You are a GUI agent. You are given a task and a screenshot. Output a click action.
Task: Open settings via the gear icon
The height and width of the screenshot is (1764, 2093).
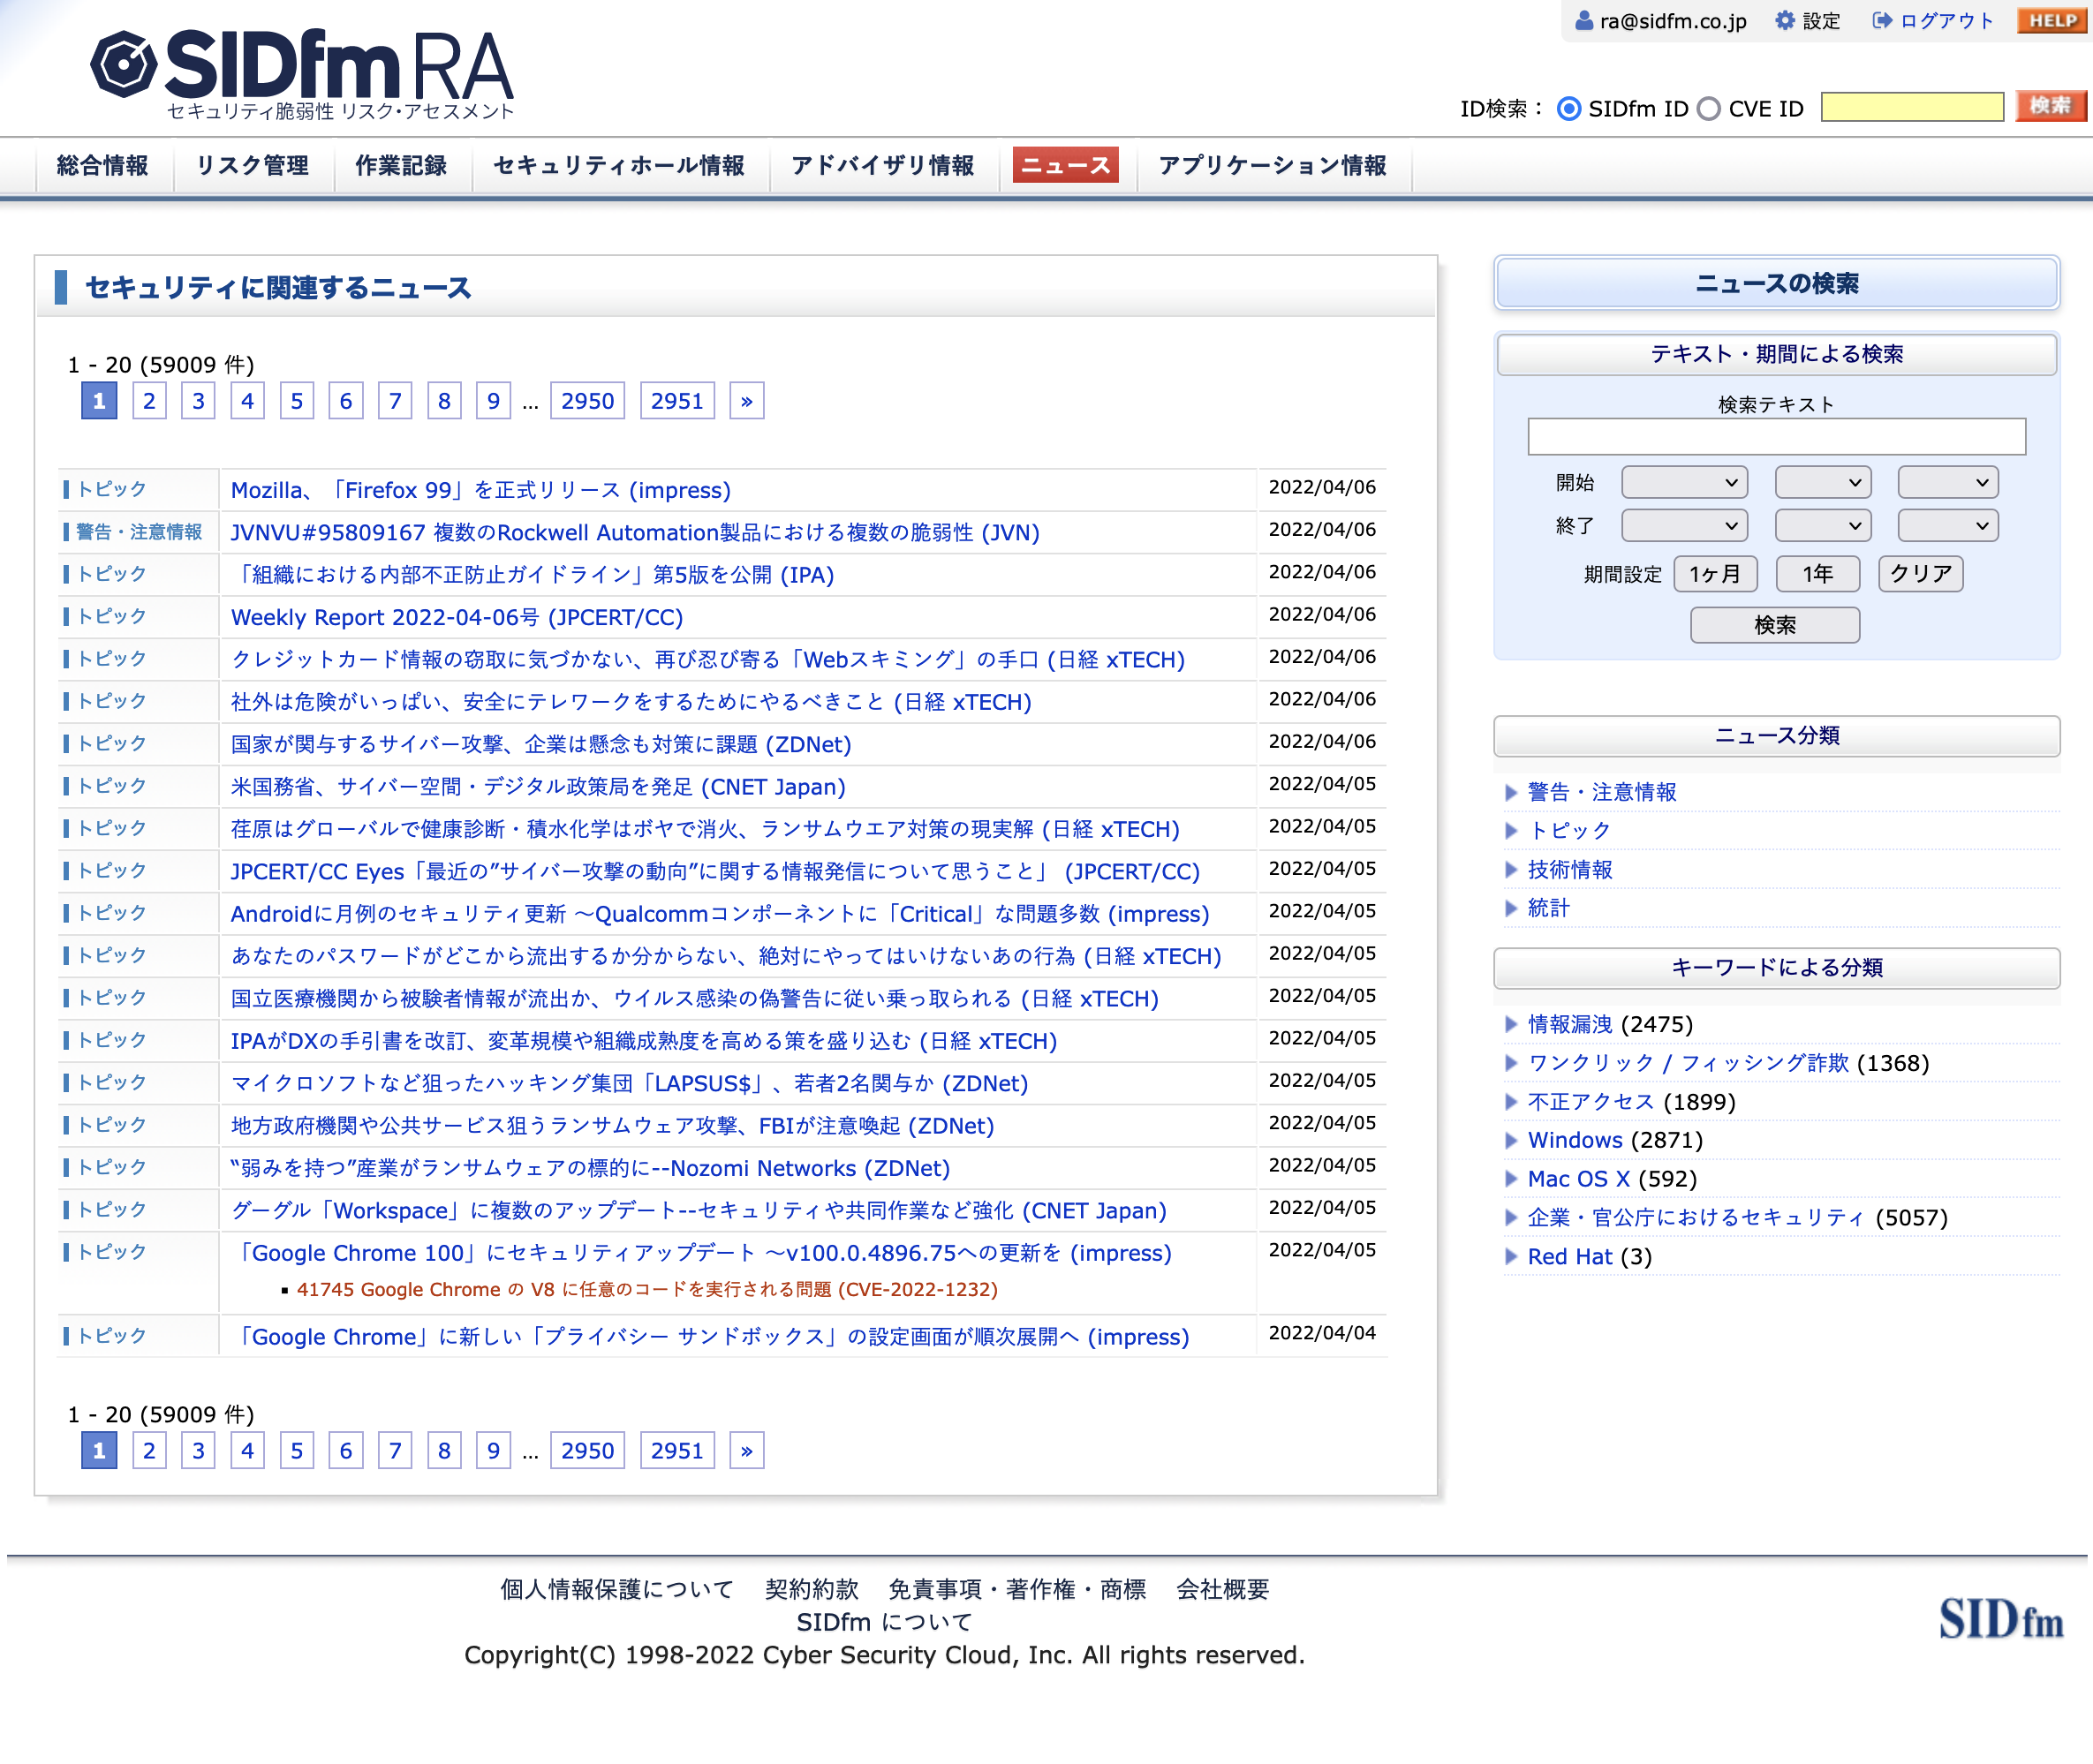point(1785,21)
